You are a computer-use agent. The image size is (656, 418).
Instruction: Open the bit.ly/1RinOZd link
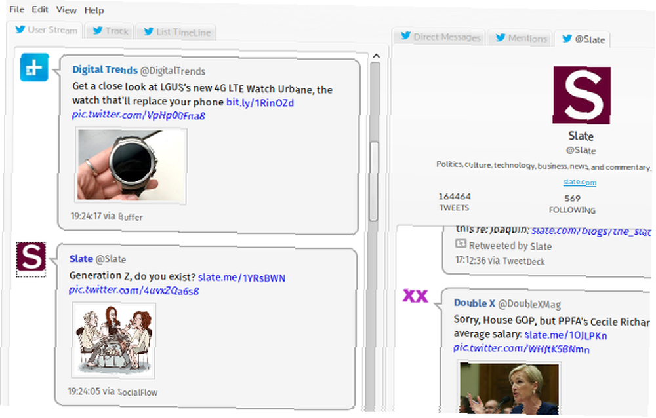pos(260,102)
